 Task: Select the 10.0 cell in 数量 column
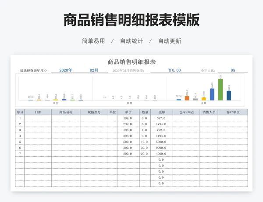point(145,142)
